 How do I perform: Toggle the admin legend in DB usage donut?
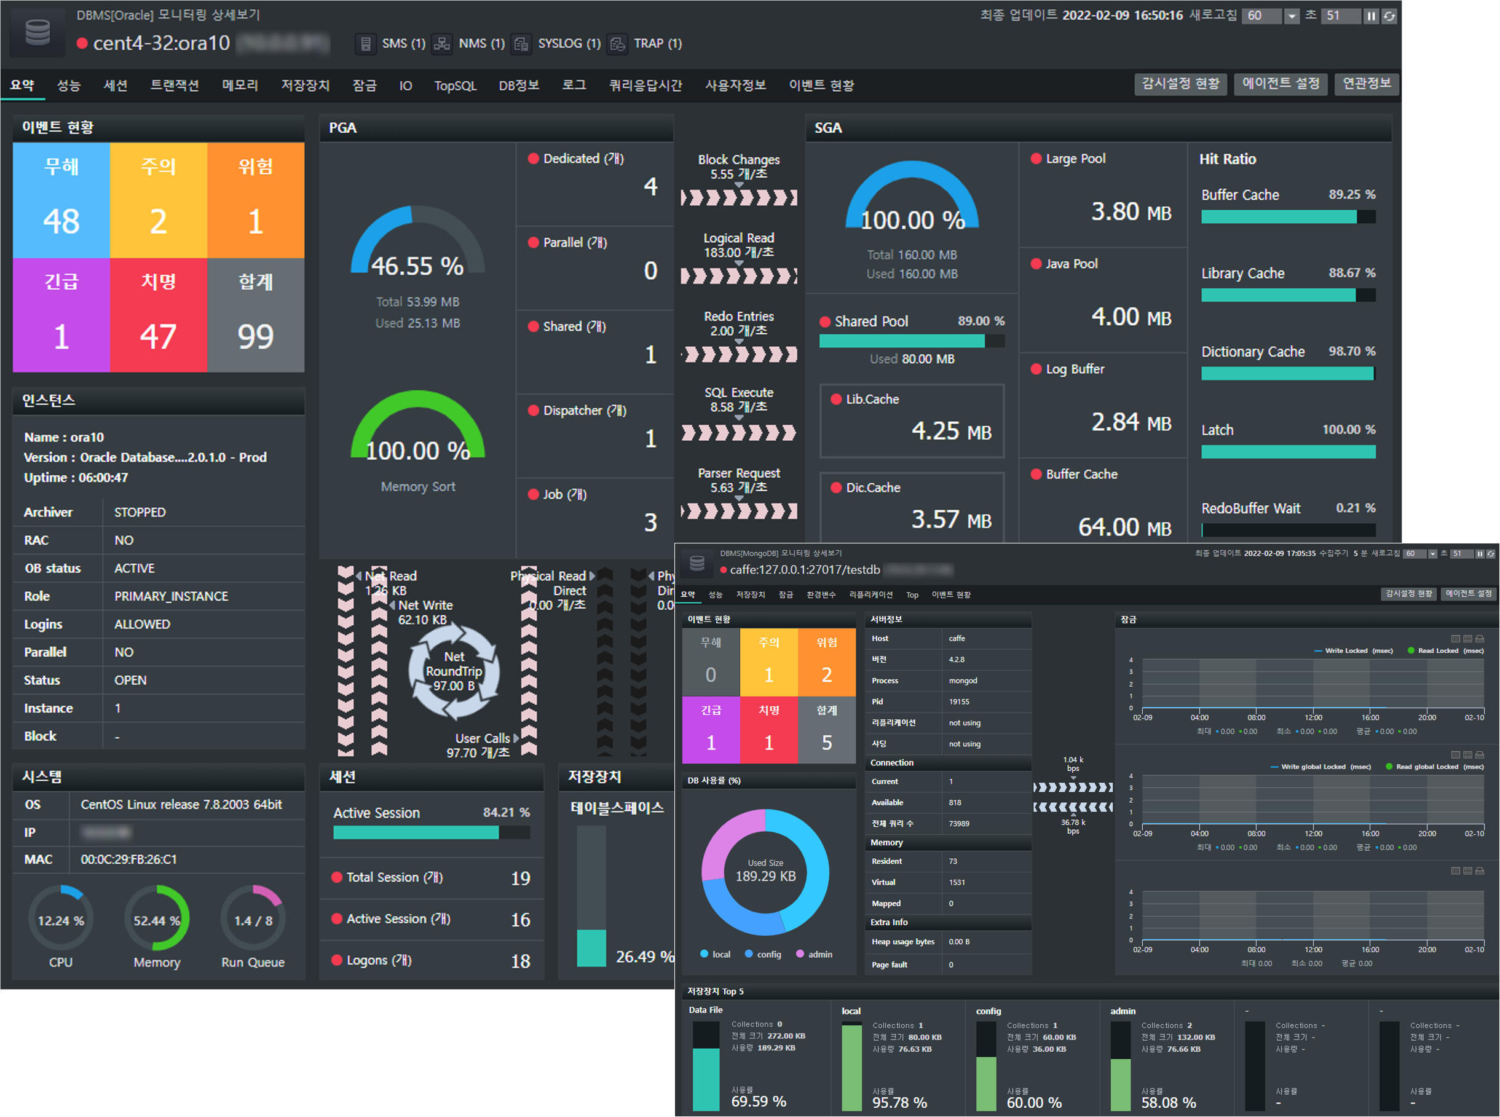click(x=815, y=955)
